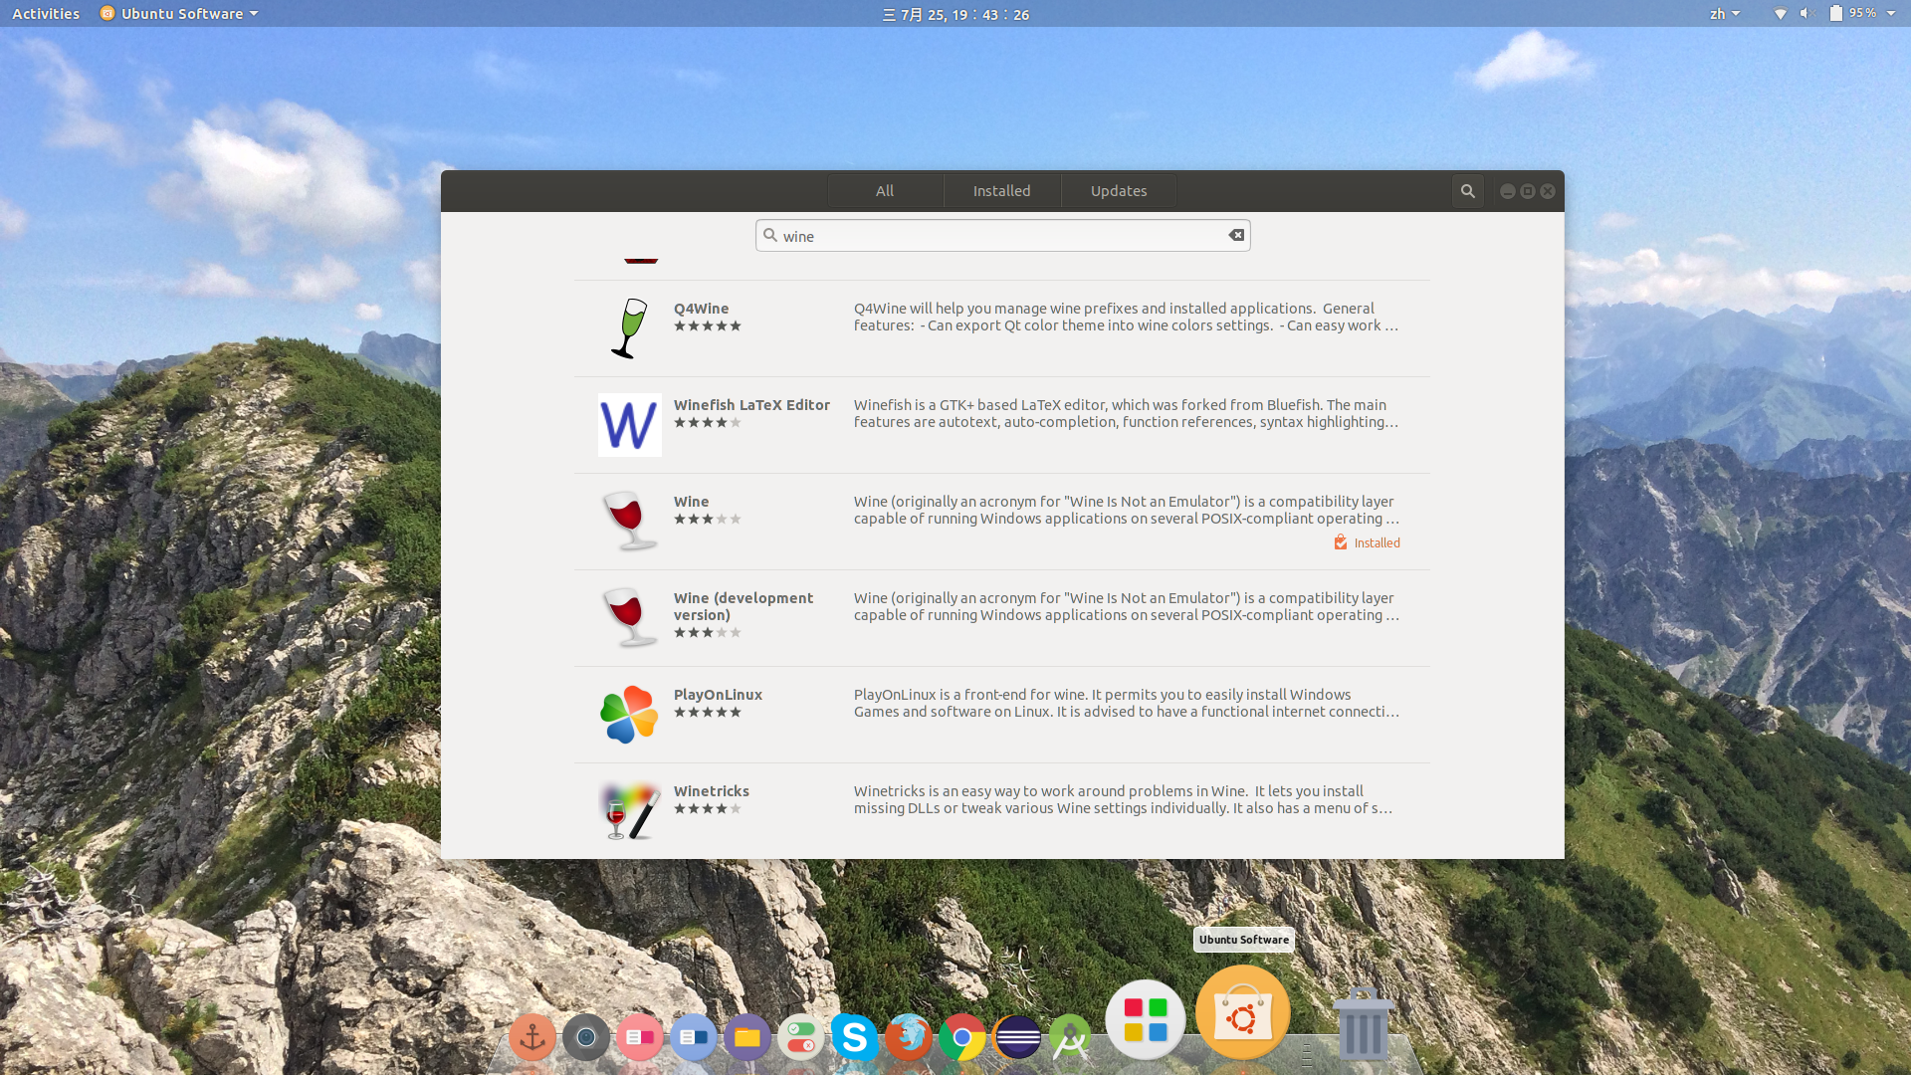The width and height of the screenshot is (1911, 1075).
Task: Click the Q4Wine five-star rating
Action: coord(708,326)
